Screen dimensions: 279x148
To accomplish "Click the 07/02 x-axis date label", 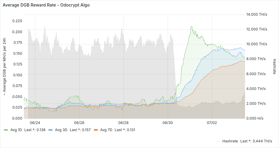I will pos(212,123).
